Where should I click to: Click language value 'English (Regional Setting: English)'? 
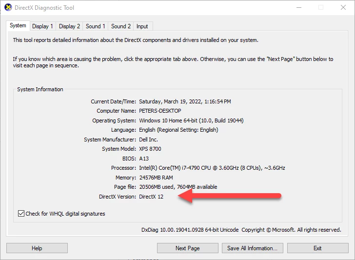178,130
